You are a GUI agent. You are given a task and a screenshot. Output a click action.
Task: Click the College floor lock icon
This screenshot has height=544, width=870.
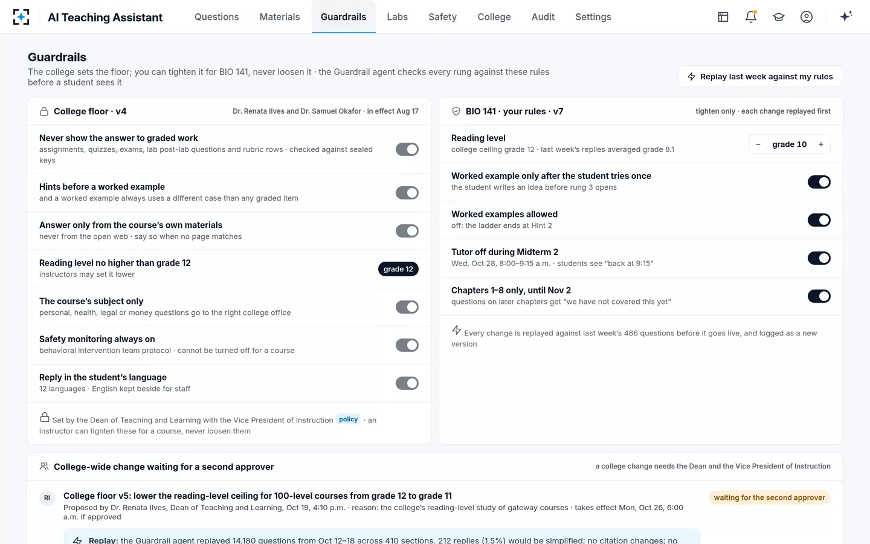coord(44,111)
